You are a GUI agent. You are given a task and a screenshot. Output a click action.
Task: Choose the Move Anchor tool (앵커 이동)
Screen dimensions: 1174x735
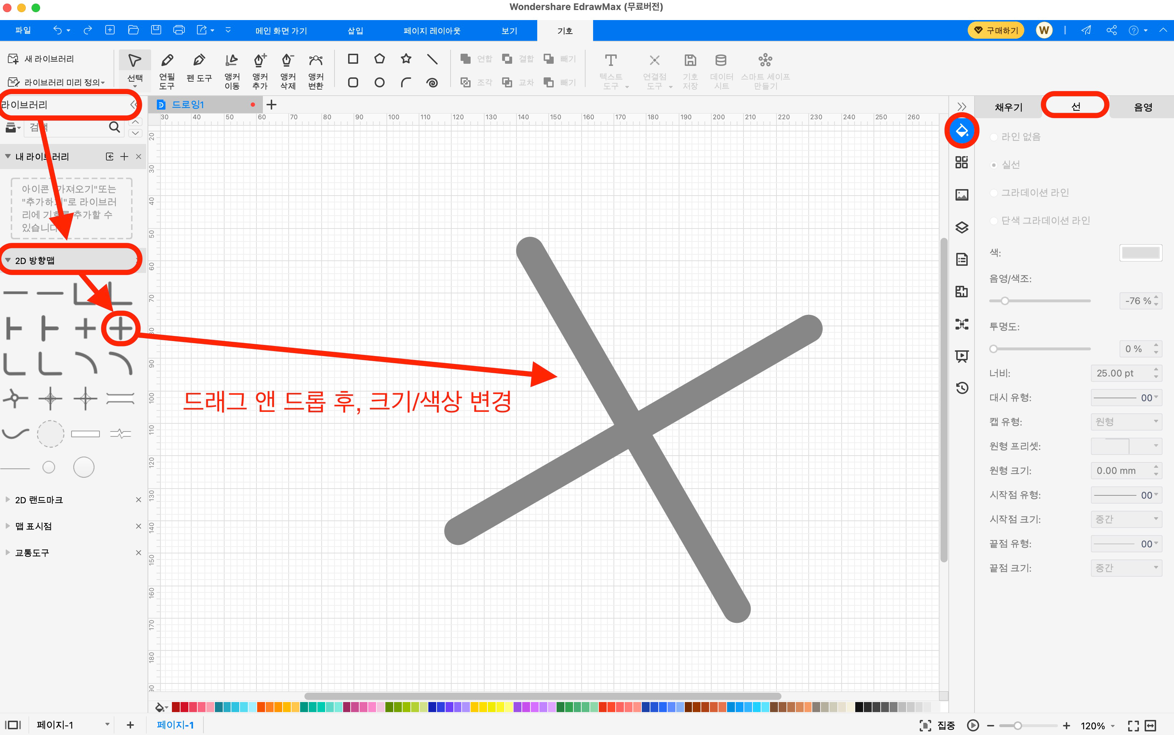tap(232, 71)
